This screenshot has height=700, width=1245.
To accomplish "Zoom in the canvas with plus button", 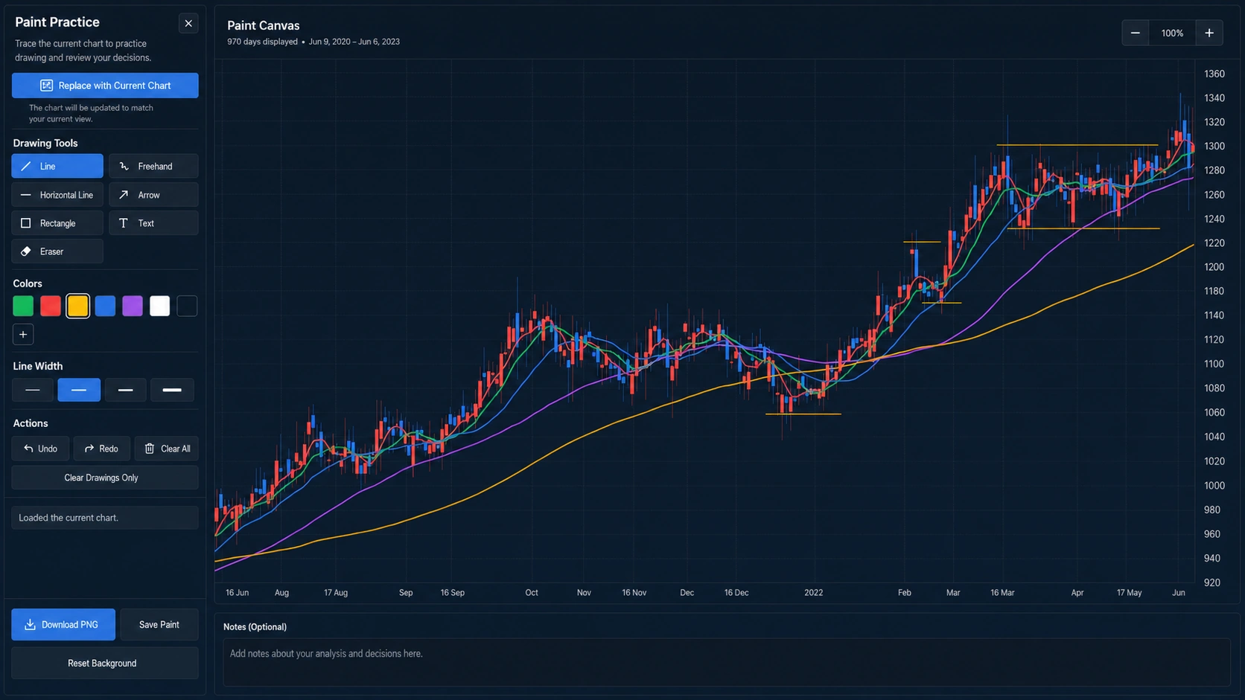I will tap(1209, 33).
